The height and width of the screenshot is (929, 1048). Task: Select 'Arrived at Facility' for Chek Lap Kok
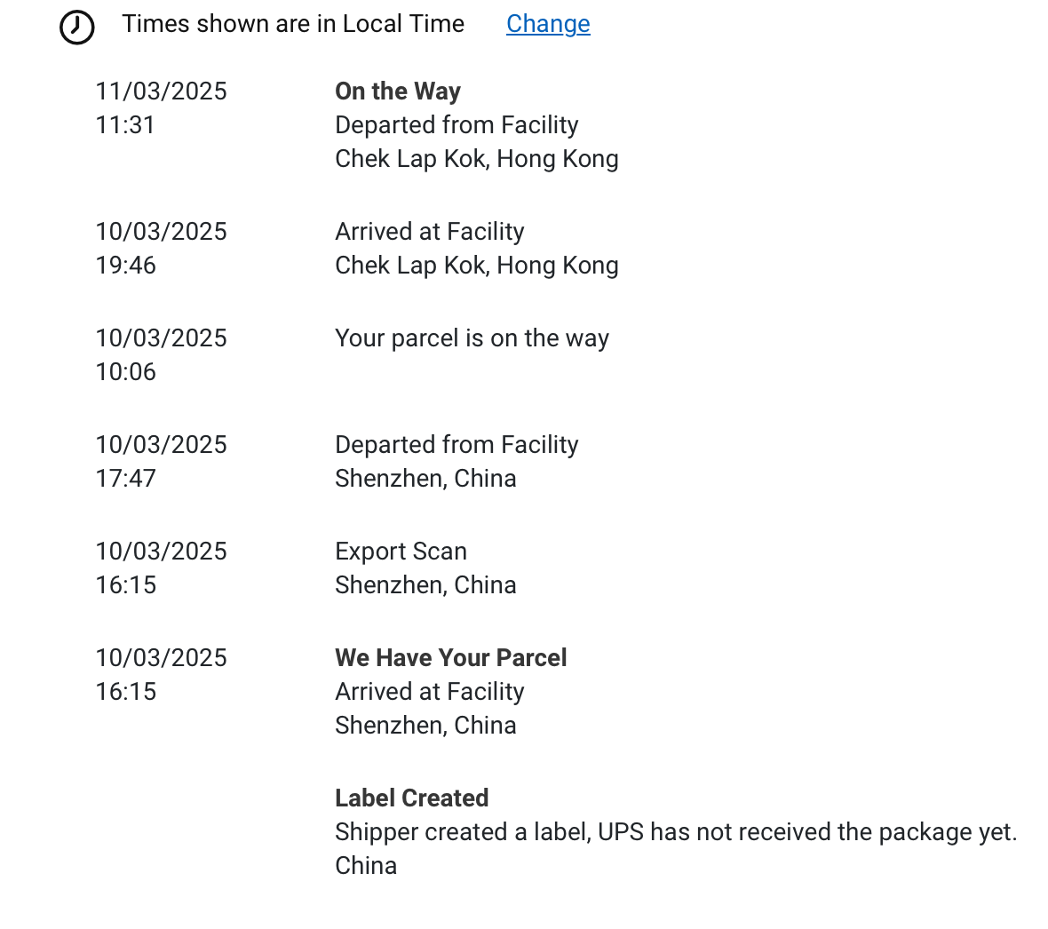point(429,232)
